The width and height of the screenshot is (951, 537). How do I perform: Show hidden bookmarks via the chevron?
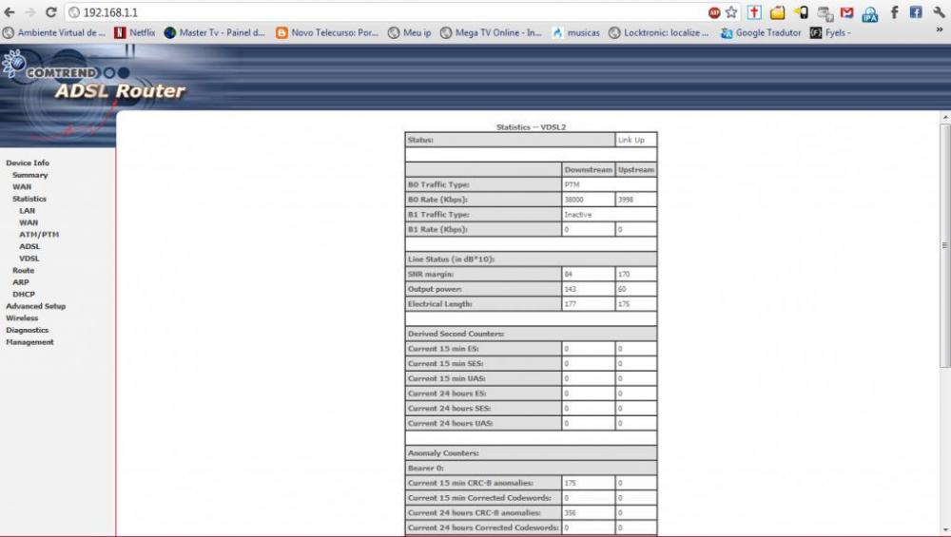(x=940, y=32)
